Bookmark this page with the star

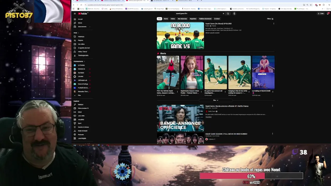coord(311,5)
